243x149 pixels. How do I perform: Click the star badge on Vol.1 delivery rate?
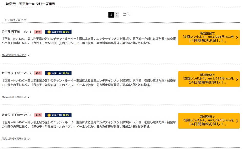tap(49, 32)
